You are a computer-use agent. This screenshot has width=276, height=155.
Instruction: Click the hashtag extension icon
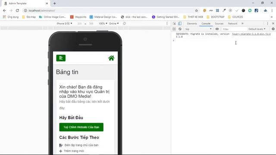[x=217, y=10]
